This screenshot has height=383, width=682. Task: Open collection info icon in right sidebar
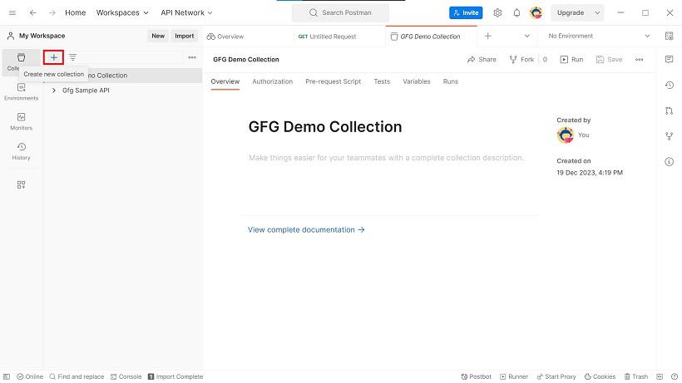669,162
